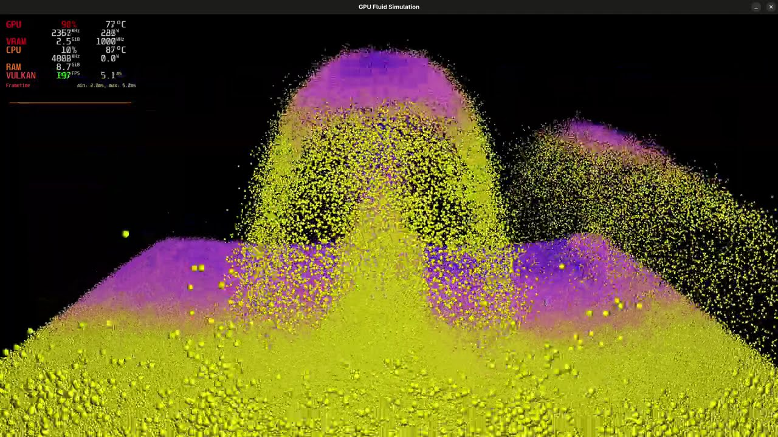The width and height of the screenshot is (778, 437).
Task: Click the '0.0 W' CPU power value
Action: [x=109, y=58]
